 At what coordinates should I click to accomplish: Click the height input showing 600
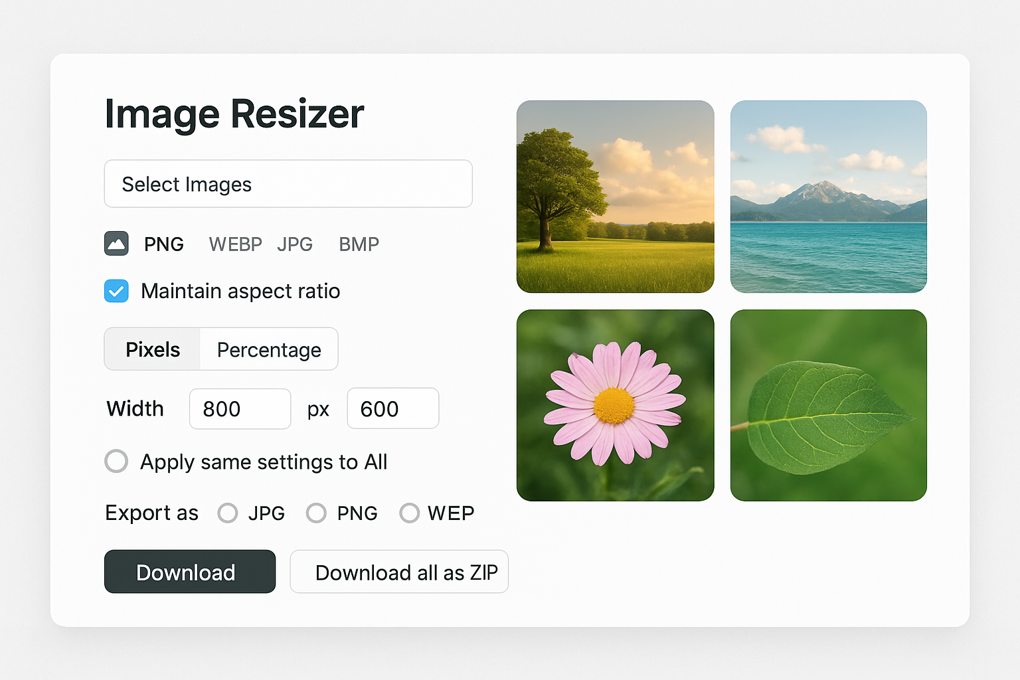point(392,409)
